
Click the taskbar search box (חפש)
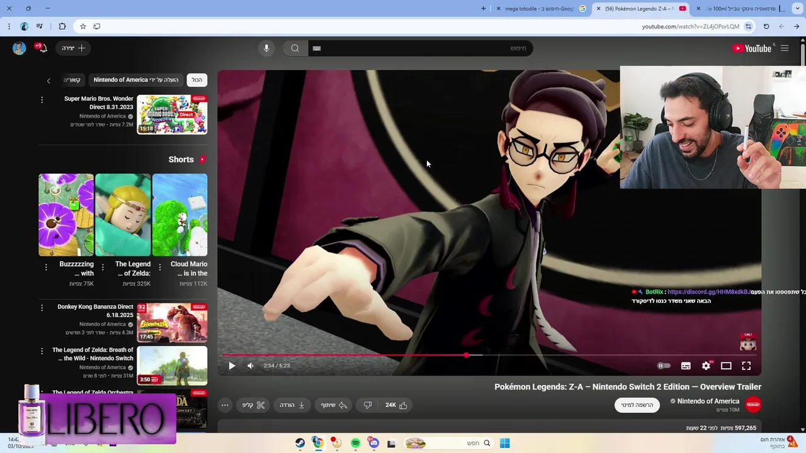point(448,444)
